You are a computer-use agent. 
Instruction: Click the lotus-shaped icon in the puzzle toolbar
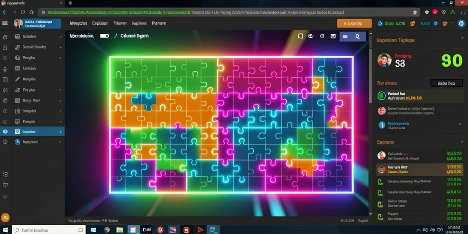(311, 36)
